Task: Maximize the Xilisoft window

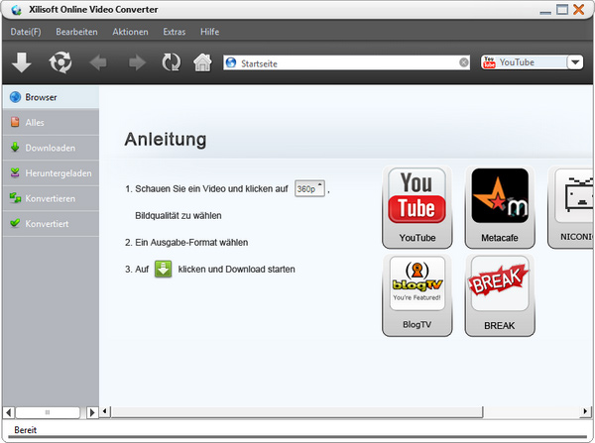Action: [x=562, y=10]
